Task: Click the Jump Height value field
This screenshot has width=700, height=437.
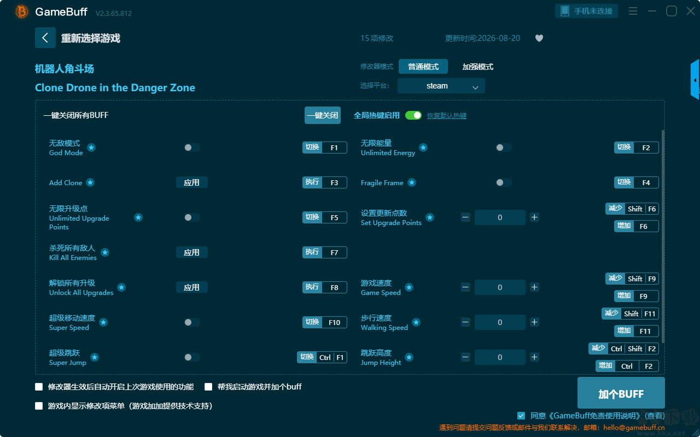Action: (x=500, y=357)
